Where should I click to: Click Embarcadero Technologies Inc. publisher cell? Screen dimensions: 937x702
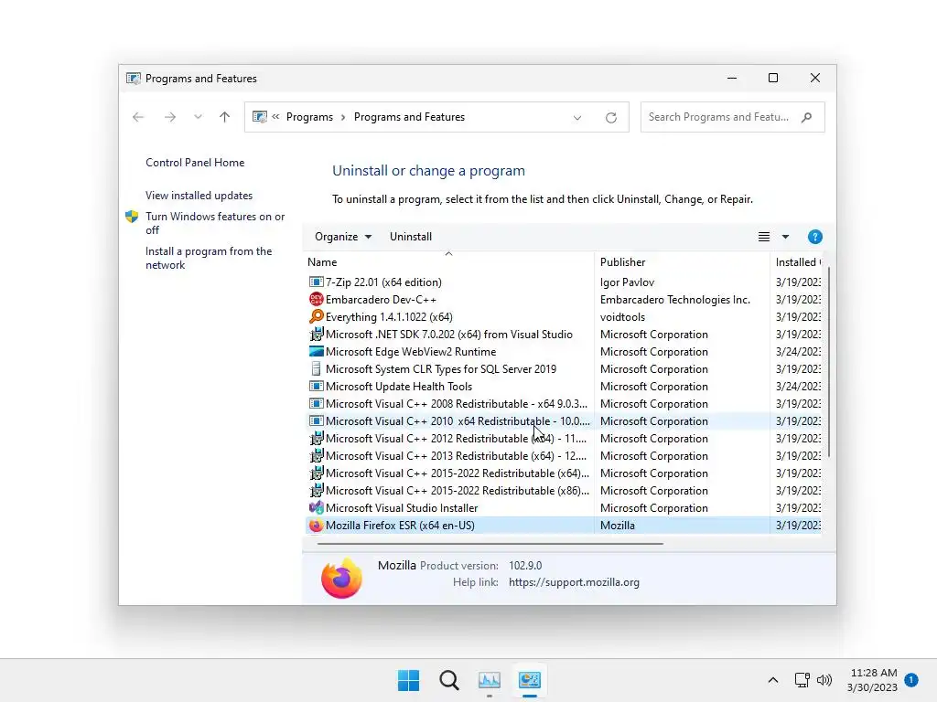coord(674,299)
